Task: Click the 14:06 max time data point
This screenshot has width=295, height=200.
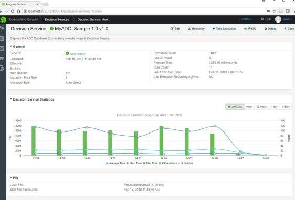Action: (x=215, y=126)
